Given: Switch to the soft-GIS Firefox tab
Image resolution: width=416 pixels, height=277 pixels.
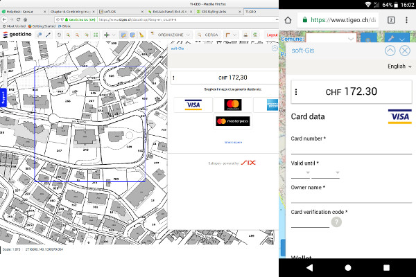Looking at the screenshot, I should coord(121,12).
